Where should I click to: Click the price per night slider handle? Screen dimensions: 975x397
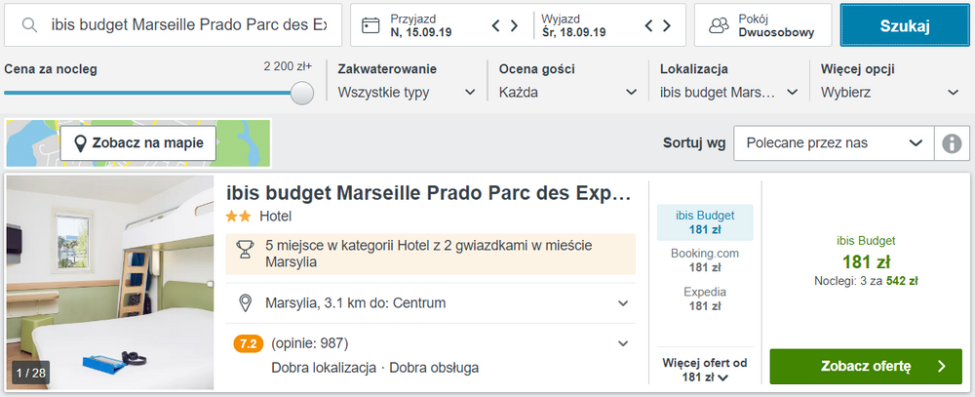[x=302, y=93]
